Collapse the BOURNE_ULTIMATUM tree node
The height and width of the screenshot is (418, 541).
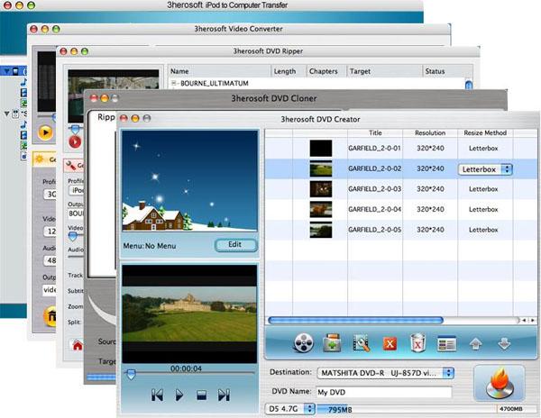(174, 83)
